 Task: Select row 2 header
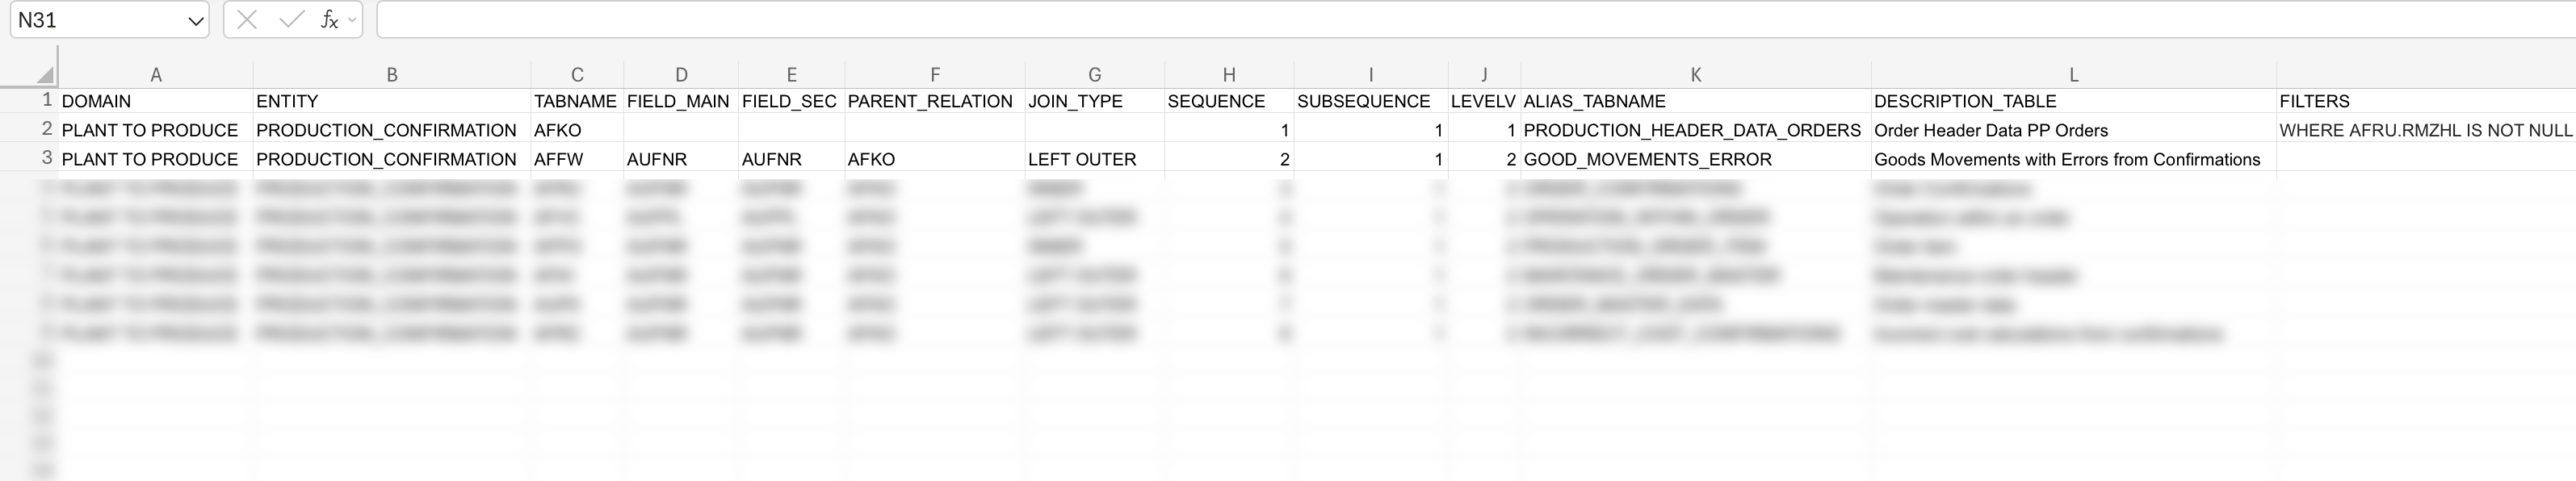pos(46,129)
